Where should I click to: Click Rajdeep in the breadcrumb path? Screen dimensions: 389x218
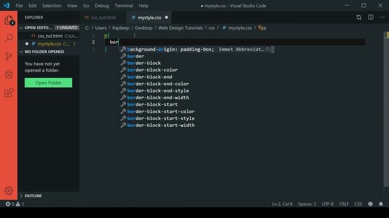pos(120,28)
